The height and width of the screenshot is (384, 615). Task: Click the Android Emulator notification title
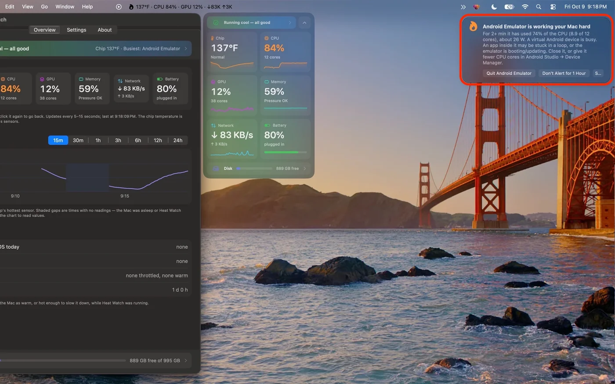coord(536,26)
